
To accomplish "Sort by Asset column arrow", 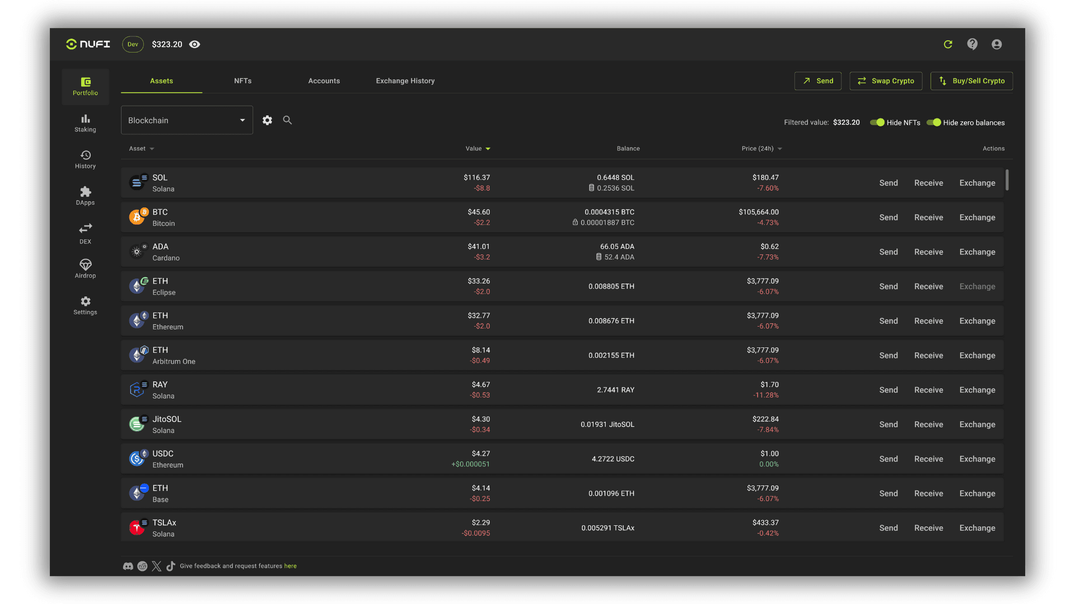I will [x=152, y=149].
